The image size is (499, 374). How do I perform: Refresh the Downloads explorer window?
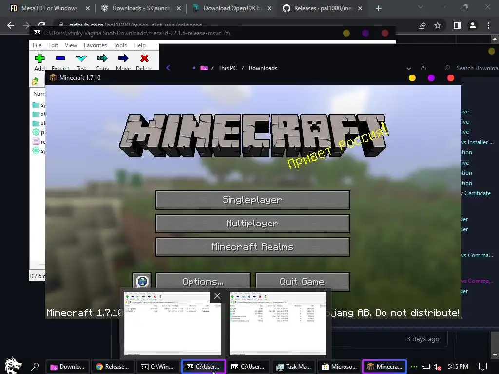[423, 68]
